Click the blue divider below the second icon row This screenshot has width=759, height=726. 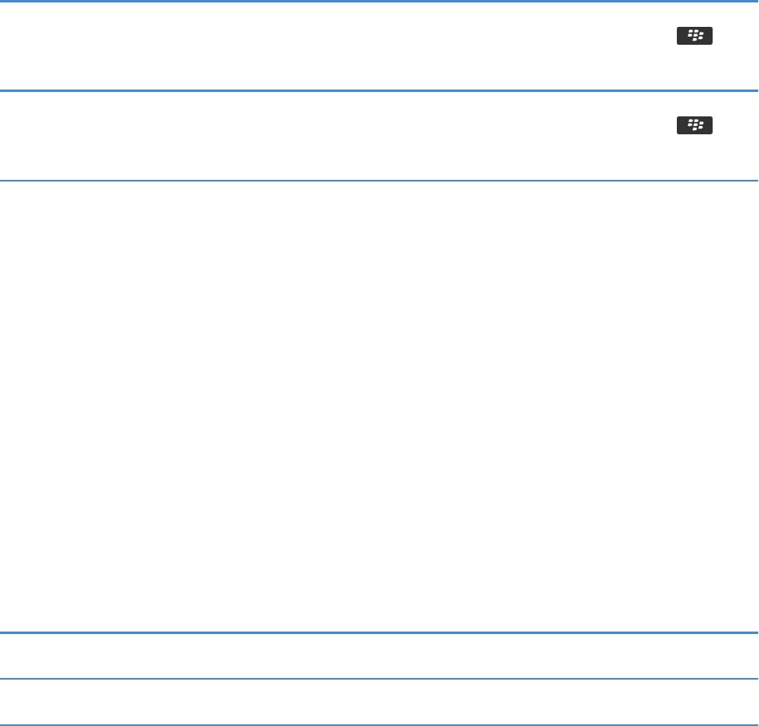(x=379, y=180)
